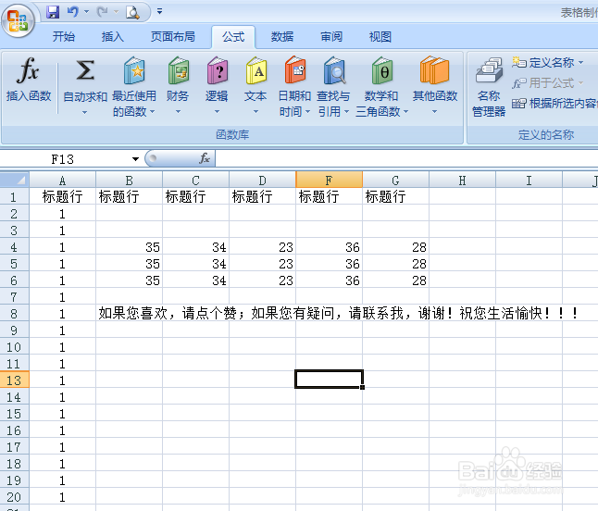
Task: Click cell D6 with value 23
Action: tap(262, 280)
